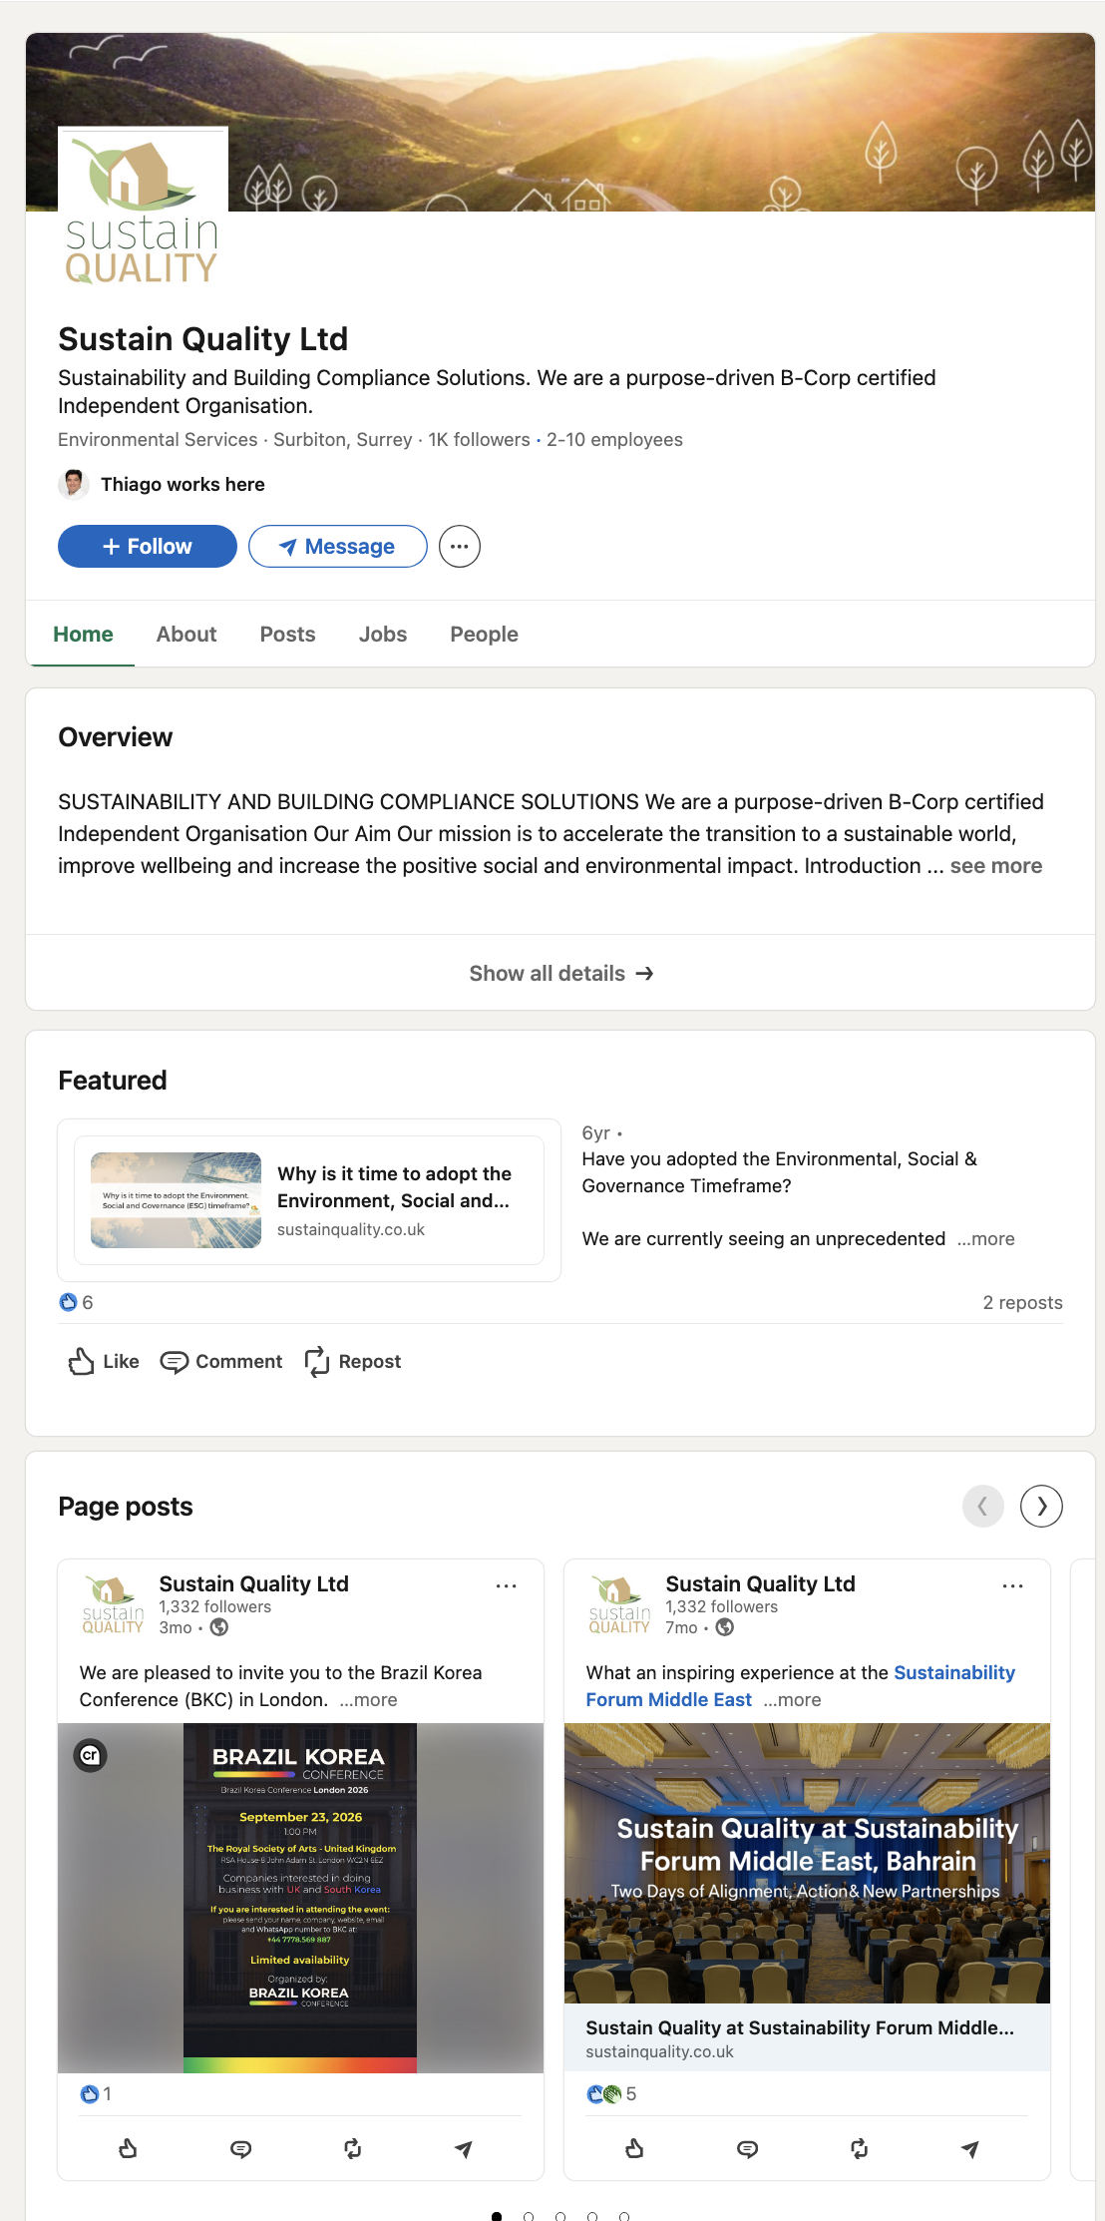Repost the Brazil Korea Conference post
Viewport: 1105px width, 2221px height.
tap(353, 2148)
